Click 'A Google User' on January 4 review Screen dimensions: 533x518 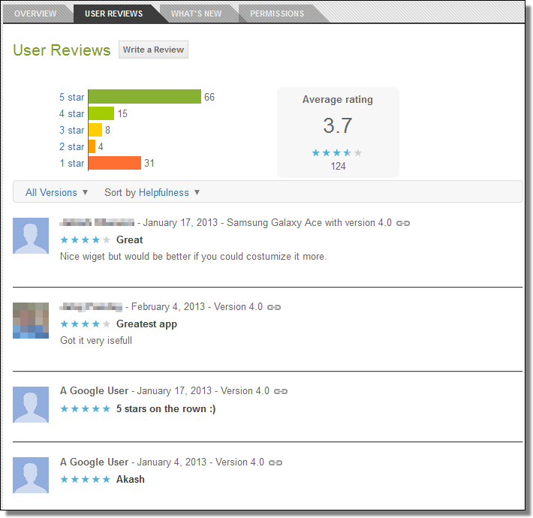pos(94,462)
